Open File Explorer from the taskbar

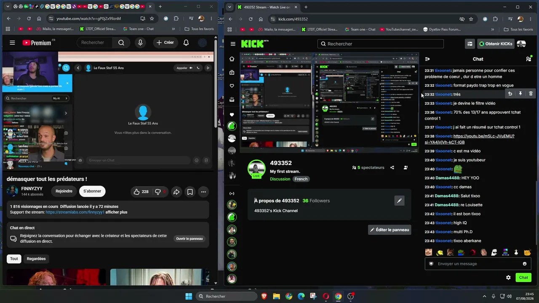pos(276,296)
